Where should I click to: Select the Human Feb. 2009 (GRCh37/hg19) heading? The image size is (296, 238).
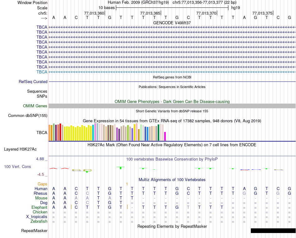(138, 2)
